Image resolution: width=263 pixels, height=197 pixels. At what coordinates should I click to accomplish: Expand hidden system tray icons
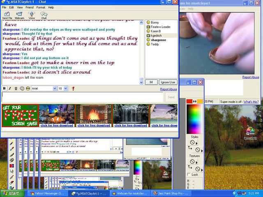235,193
